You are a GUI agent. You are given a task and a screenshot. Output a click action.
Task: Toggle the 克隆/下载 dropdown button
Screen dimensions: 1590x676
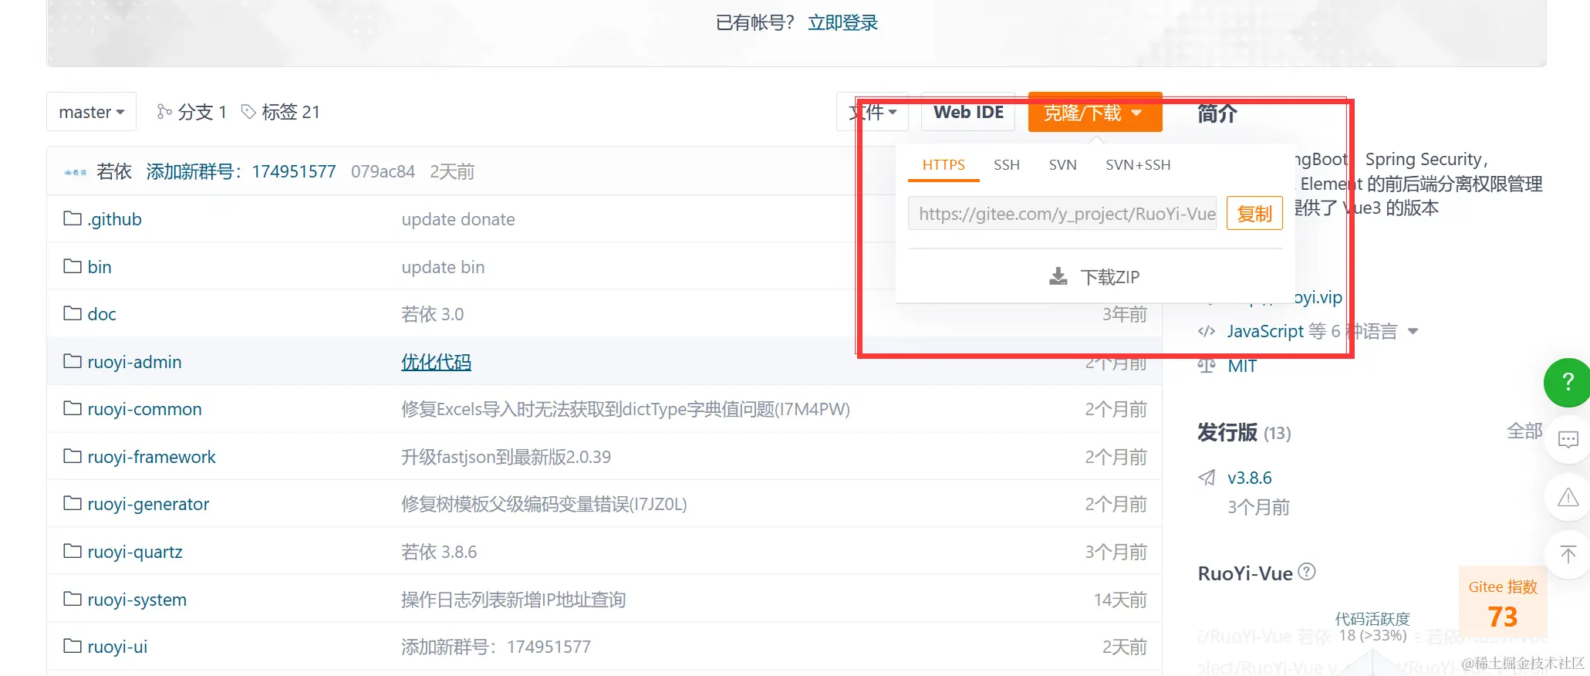(x=1095, y=112)
